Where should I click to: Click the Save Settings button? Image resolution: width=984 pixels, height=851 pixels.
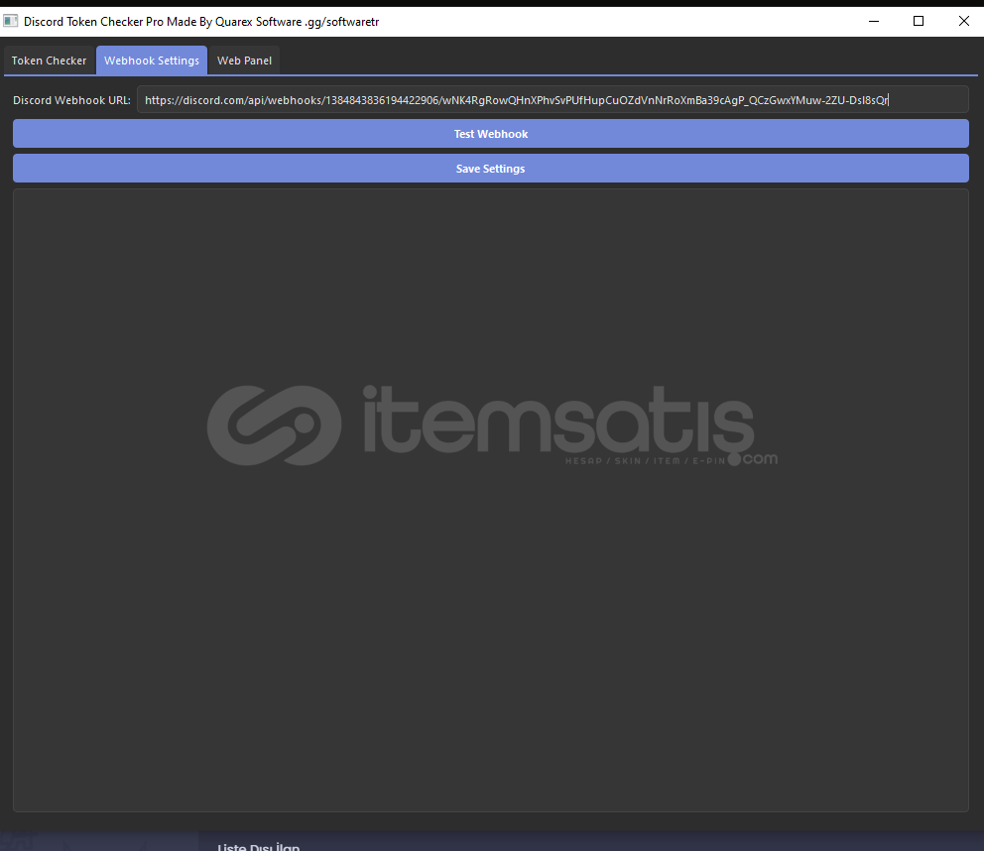(491, 169)
